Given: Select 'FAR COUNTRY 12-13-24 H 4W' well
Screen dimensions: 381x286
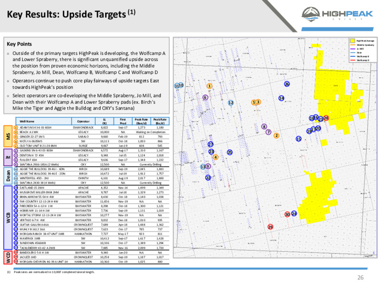Looking at the screenshot, I should point(39,201).
